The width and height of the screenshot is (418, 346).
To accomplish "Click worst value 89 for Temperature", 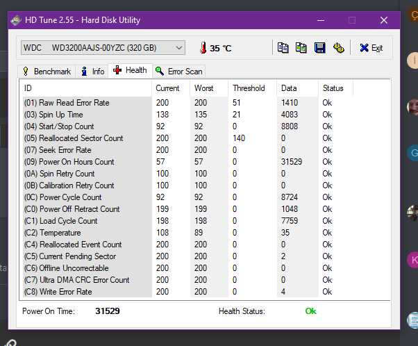I will 199,233.
